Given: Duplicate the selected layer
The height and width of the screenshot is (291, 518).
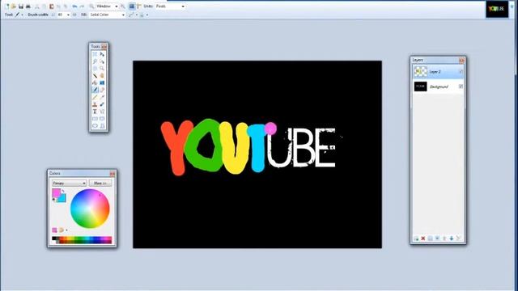Looking at the screenshot, I should 430,238.
